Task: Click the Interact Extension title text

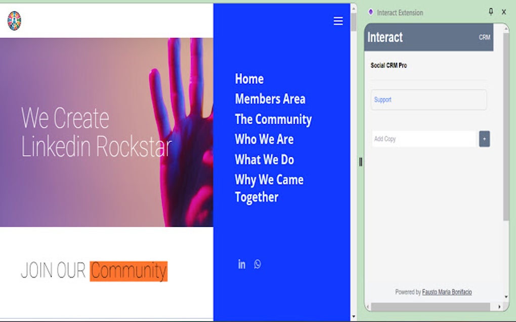Action: 400,13
